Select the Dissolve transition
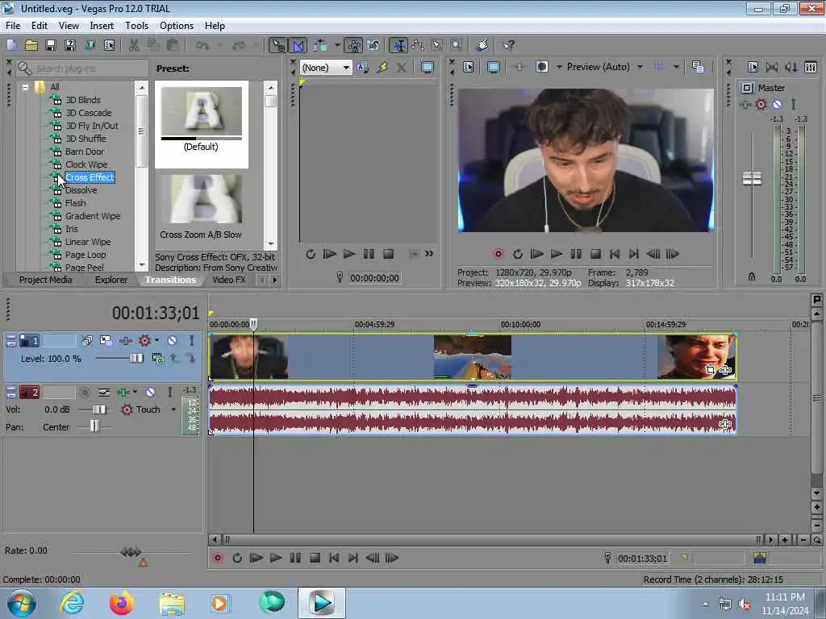The width and height of the screenshot is (826, 619). pyautogui.click(x=81, y=190)
